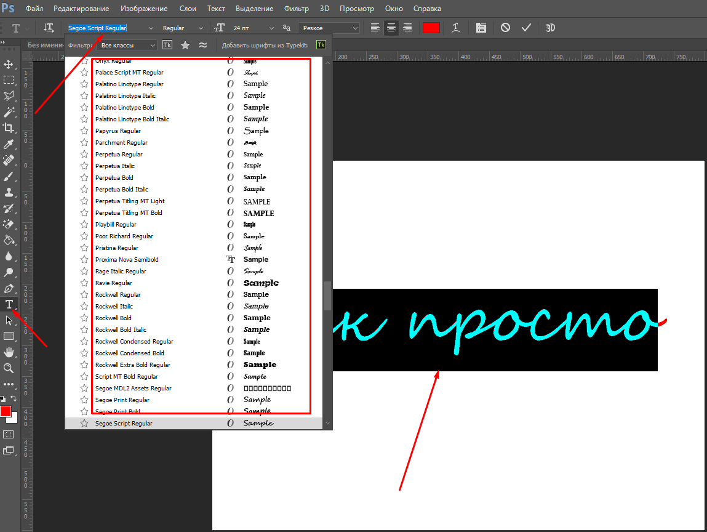
Task: Select the Hand tool
Action: tap(9, 352)
